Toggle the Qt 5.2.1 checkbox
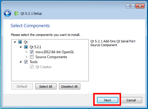Viewport: 148px width, 109px height. (x=26, y=47)
